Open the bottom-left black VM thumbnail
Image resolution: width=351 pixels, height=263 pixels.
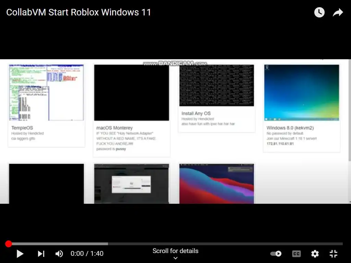pyautogui.click(x=46, y=184)
